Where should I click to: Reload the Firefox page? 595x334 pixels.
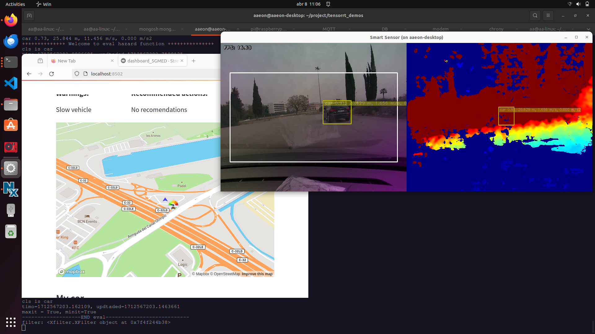51,74
